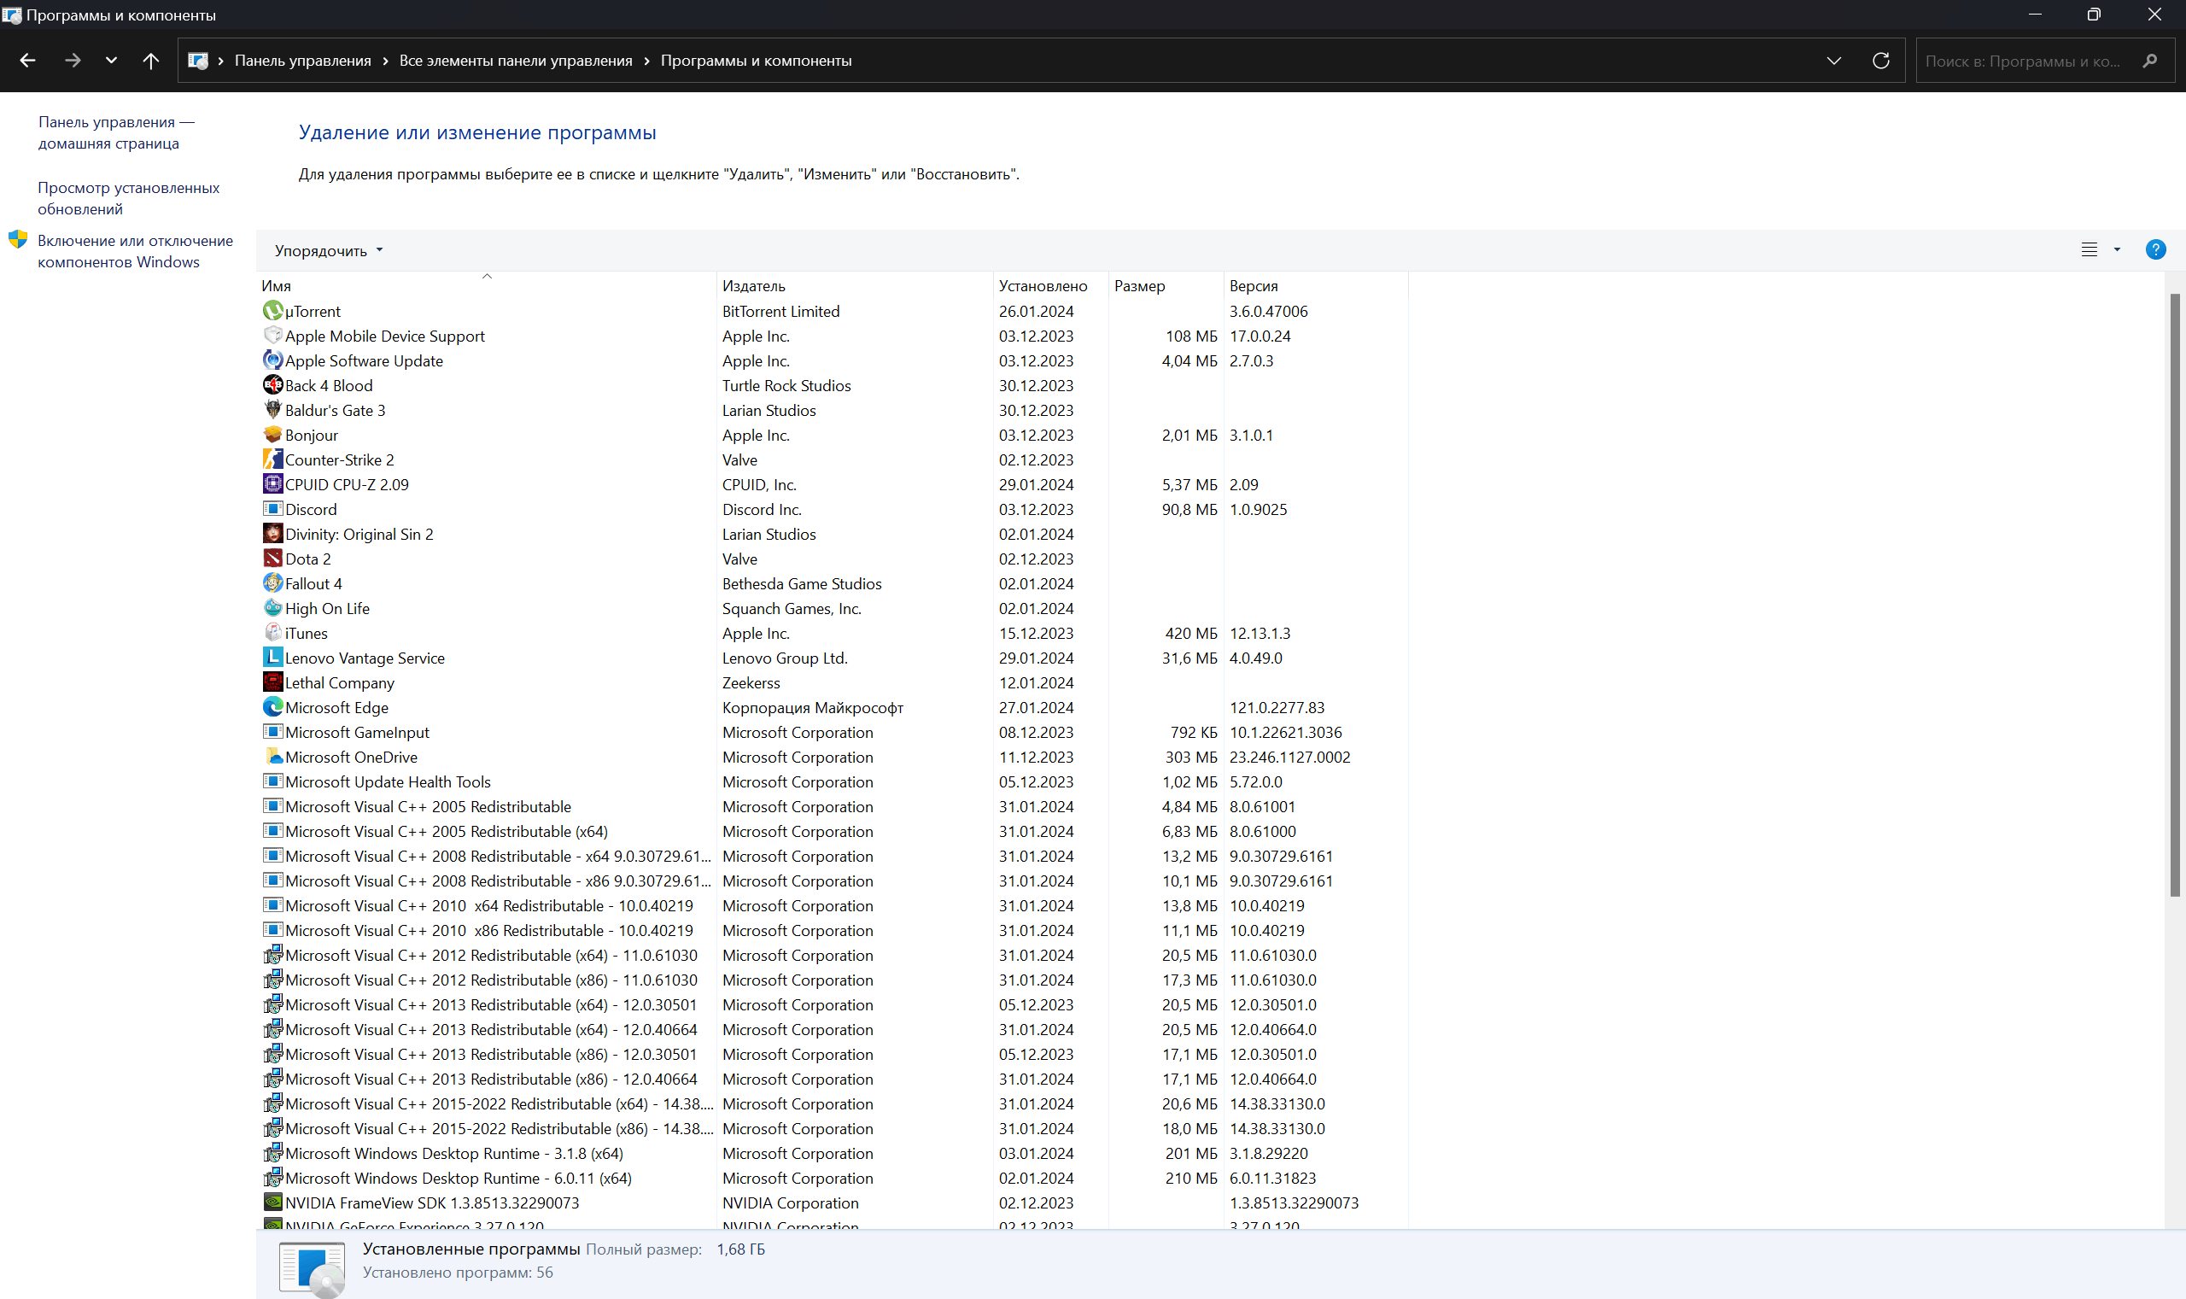Click the High On Life icon
Viewport: 2186px width, 1299px height.
click(272, 608)
